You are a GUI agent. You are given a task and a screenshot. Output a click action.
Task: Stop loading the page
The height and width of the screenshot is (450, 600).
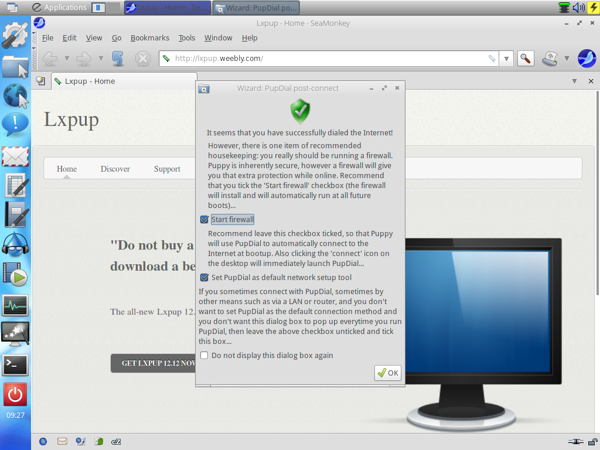pyautogui.click(x=143, y=59)
